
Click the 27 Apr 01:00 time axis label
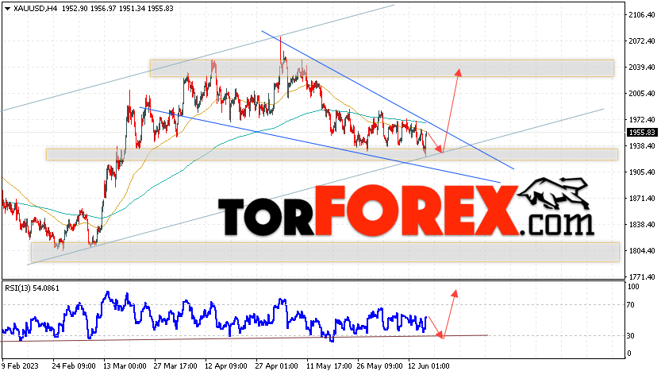point(276,365)
